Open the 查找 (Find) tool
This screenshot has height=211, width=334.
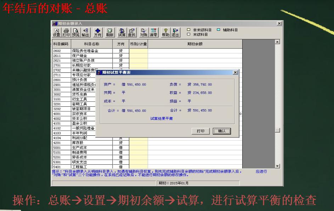pos(132,31)
